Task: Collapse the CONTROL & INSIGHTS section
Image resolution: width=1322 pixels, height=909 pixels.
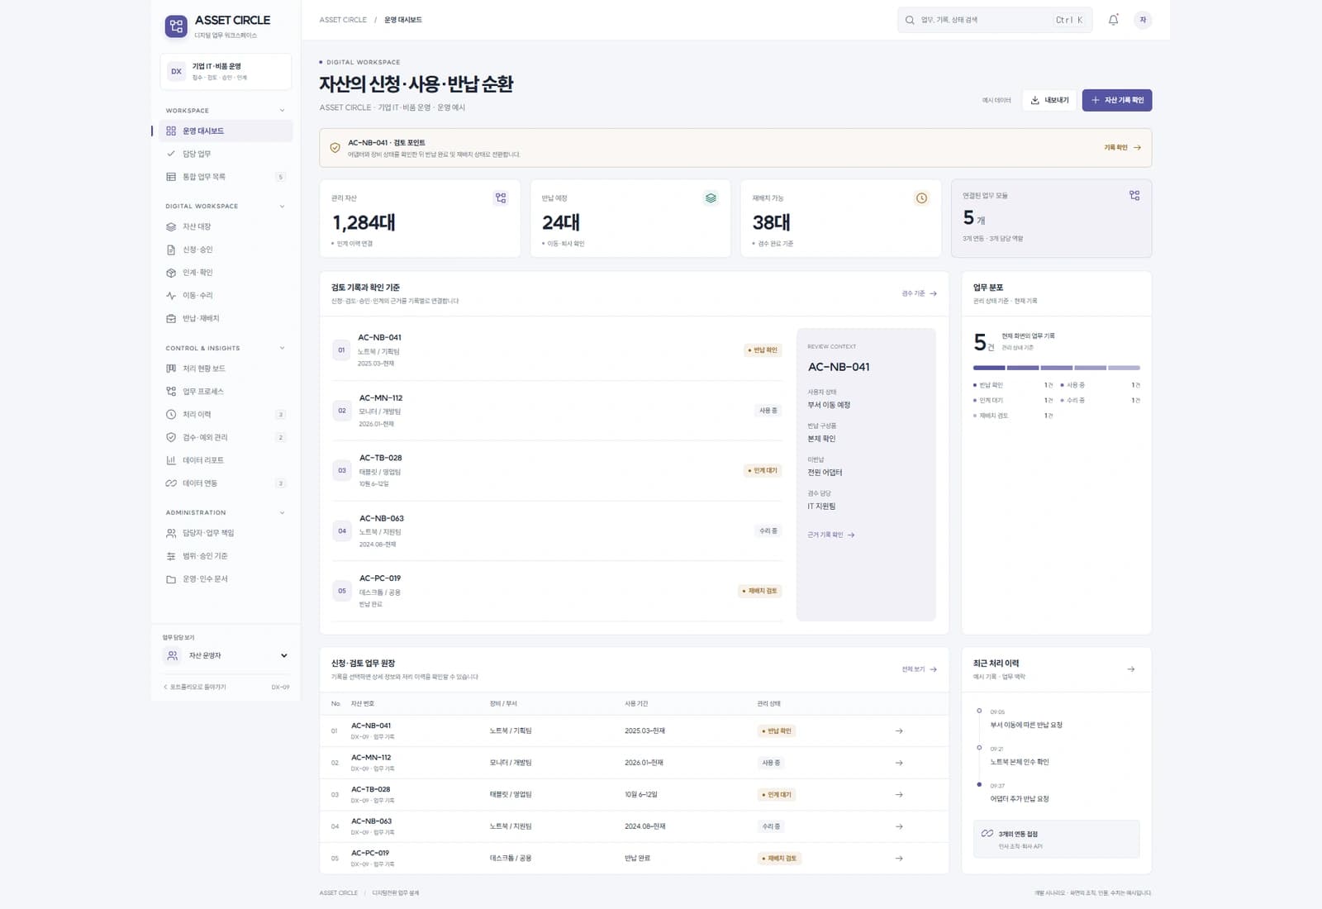Action: [x=282, y=348]
